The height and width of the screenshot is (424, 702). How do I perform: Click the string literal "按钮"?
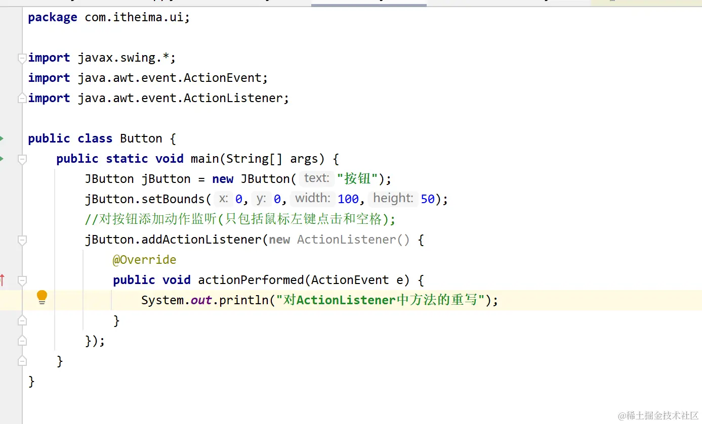click(x=357, y=179)
